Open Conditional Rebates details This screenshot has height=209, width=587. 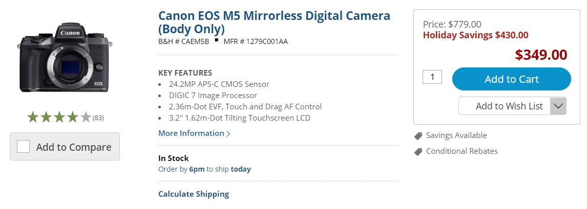[x=462, y=151]
